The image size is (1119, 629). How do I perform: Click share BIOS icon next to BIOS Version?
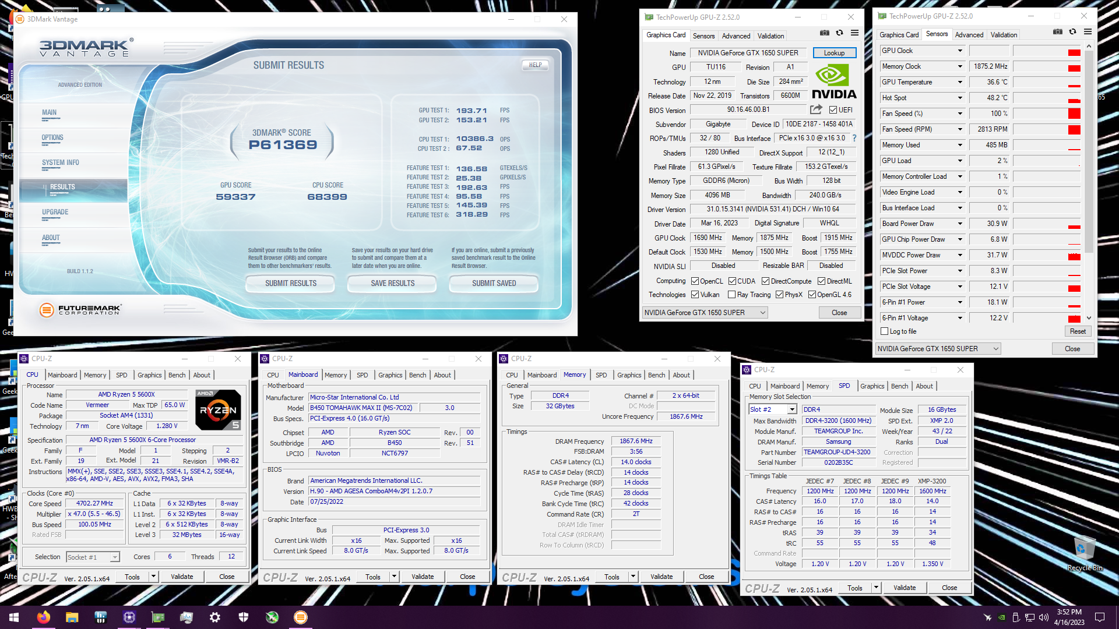point(816,109)
